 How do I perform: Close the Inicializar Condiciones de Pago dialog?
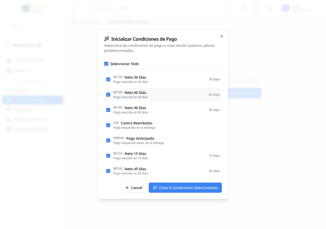(222, 36)
